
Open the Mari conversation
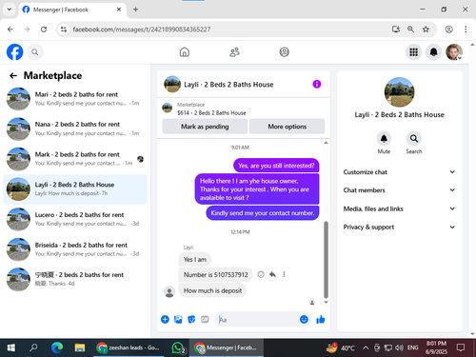click(75, 99)
